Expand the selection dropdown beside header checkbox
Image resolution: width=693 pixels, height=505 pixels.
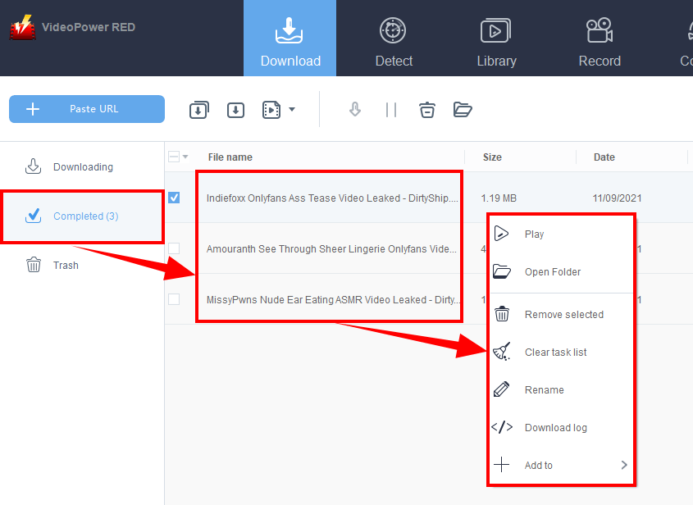(x=185, y=157)
